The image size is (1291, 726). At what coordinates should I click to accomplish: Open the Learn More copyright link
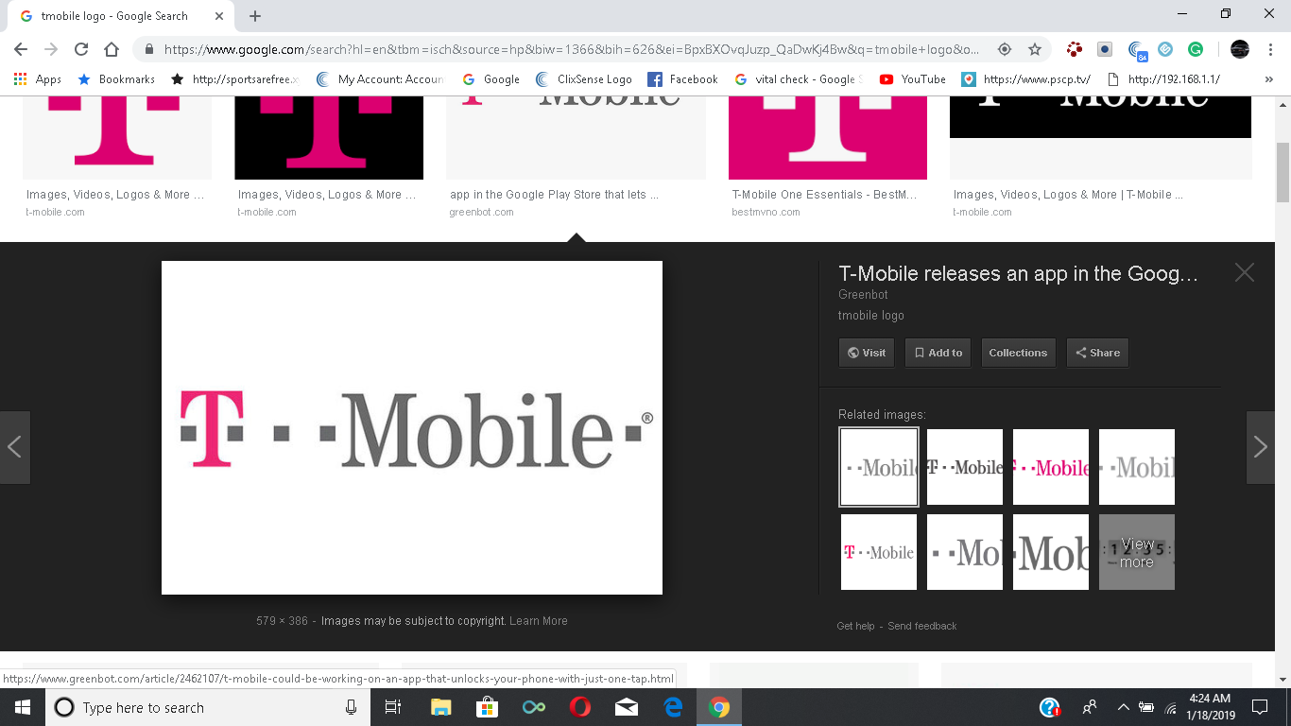click(x=539, y=621)
